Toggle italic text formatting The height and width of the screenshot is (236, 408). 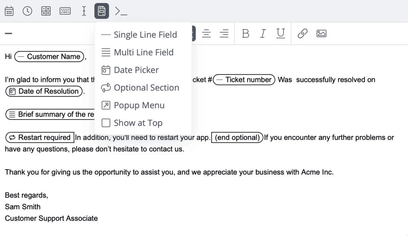263,33
